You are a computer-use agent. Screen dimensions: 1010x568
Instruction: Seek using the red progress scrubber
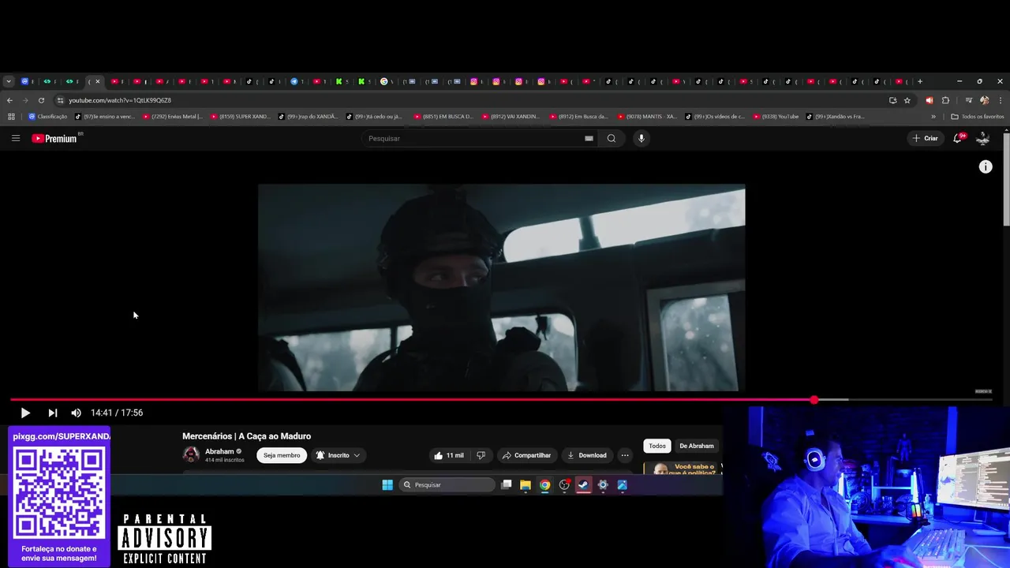[x=814, y=400]
